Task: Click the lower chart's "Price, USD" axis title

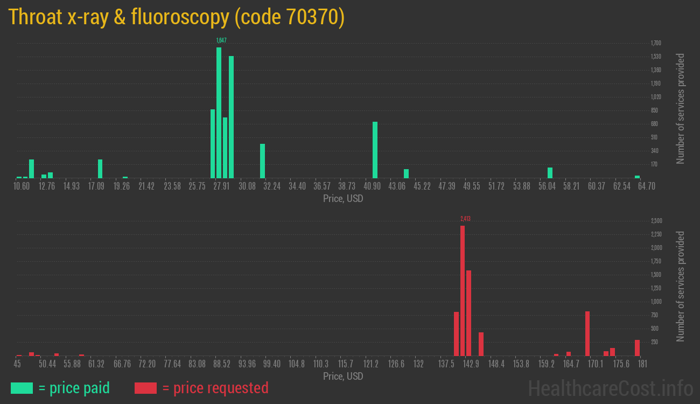Action: [x=343, y=376]
